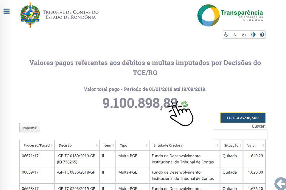The height and width of the screenshot is (190, 286).
Task: Sort table by Processo/Paced column
Action: (x=37, y=145)
